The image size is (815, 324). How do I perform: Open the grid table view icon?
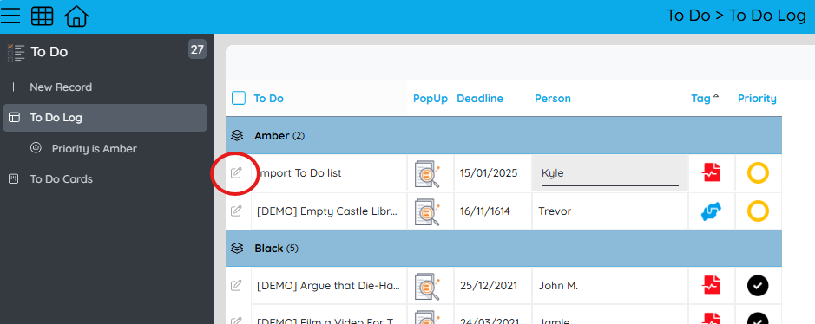pos(43,16)
